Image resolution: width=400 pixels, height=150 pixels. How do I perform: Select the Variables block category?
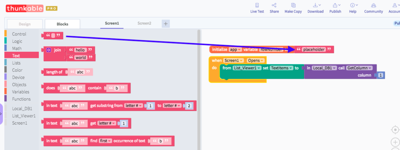(x=21, y=92)
